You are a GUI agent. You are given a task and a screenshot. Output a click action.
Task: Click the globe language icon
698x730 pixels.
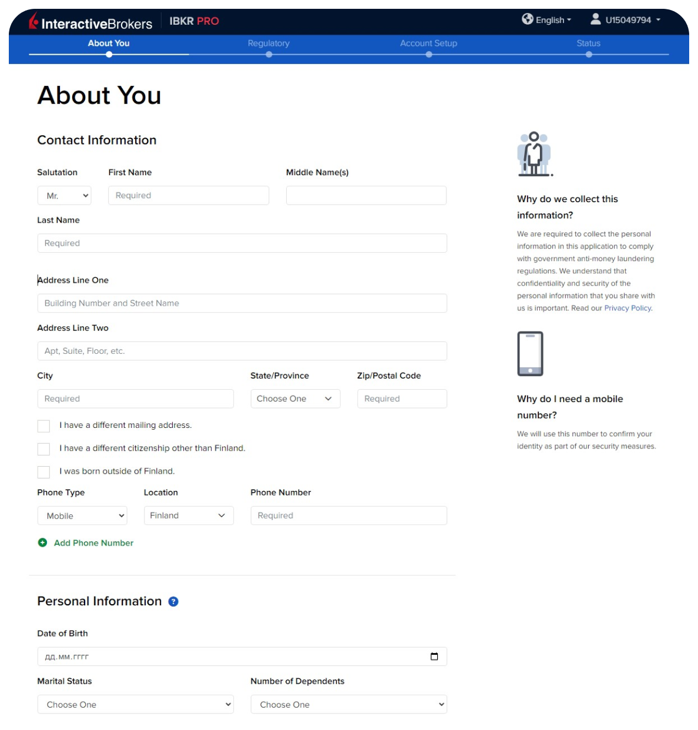point(527,19)
